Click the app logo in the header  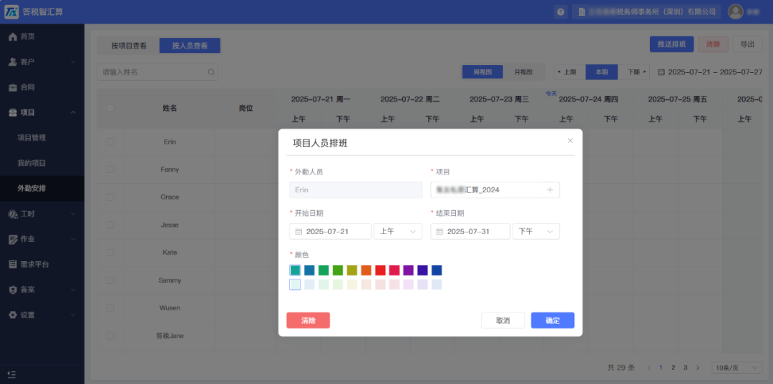pos(12,12)
